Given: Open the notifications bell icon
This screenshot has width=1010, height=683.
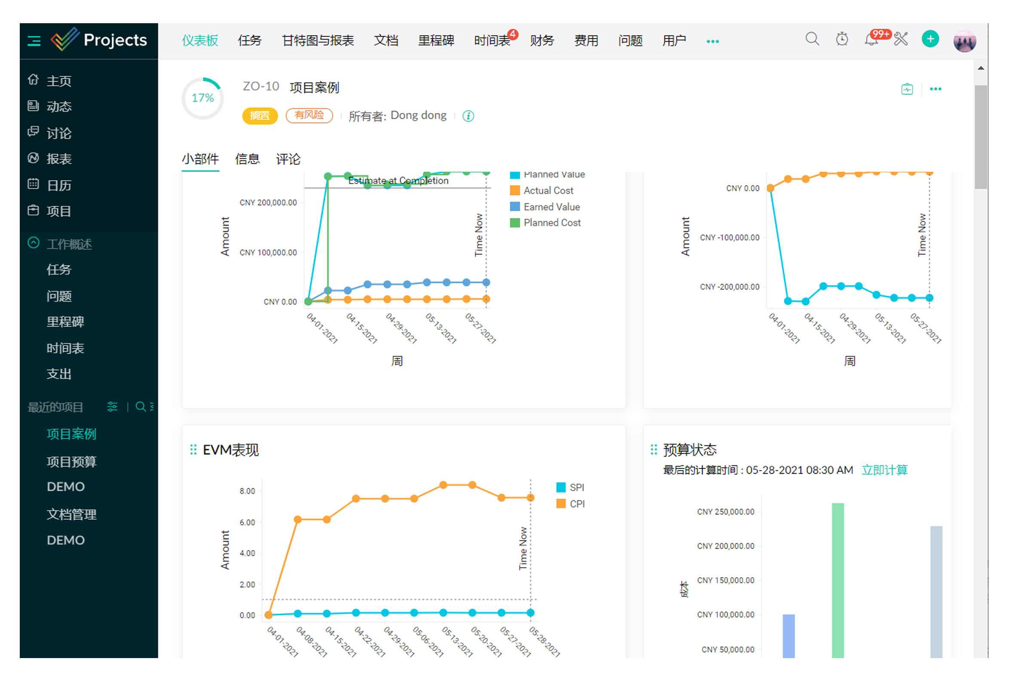Looking at the screenshot, I should (870, 40).
